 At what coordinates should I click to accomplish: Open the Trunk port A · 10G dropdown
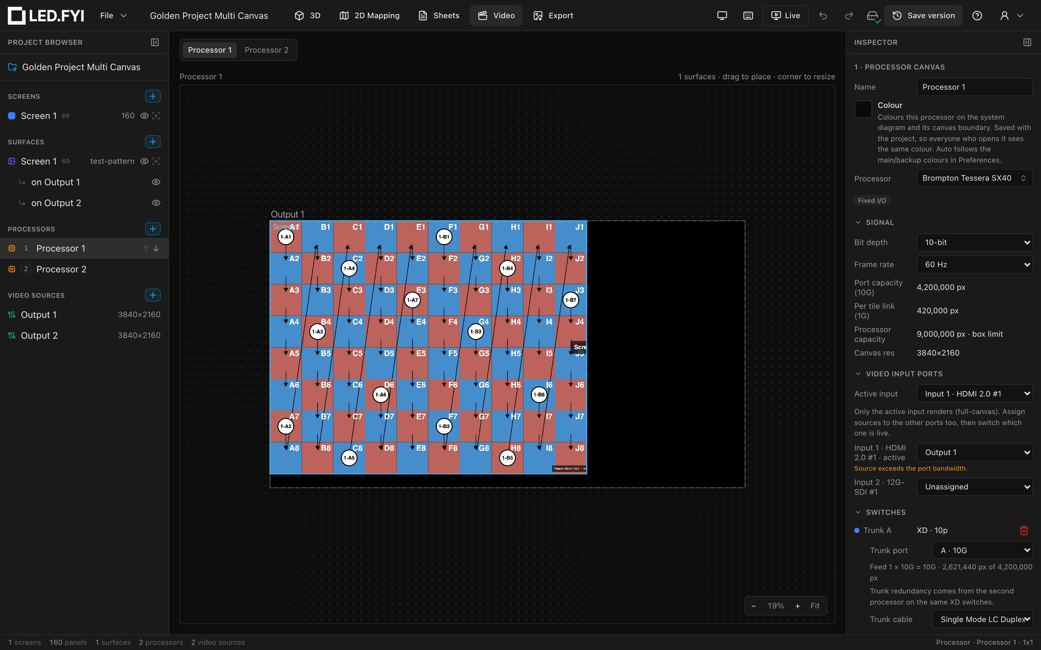coord(982,550)
